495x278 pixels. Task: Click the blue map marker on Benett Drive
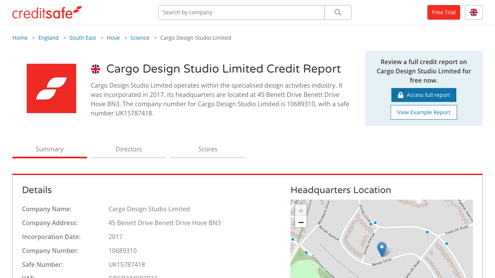(382, 249)
